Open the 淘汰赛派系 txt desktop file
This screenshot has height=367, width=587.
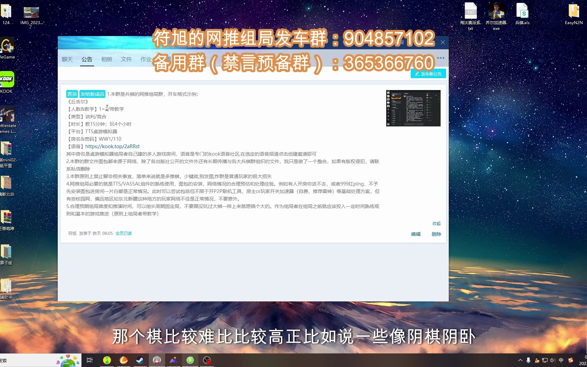point(470,17)
